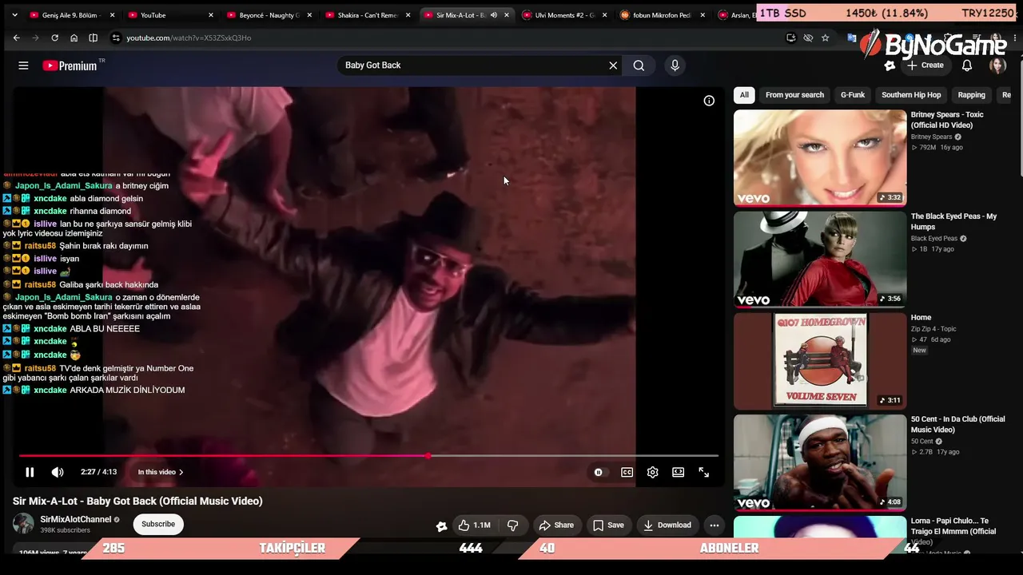Open more actions ellipsis menu
The width and height of the screenshot is (1023, 575).
[x=715, y=525]
